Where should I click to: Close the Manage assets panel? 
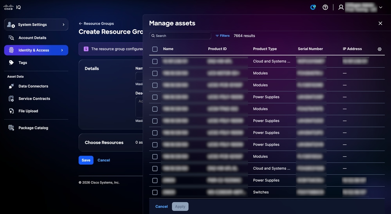(x=380, y=23)
